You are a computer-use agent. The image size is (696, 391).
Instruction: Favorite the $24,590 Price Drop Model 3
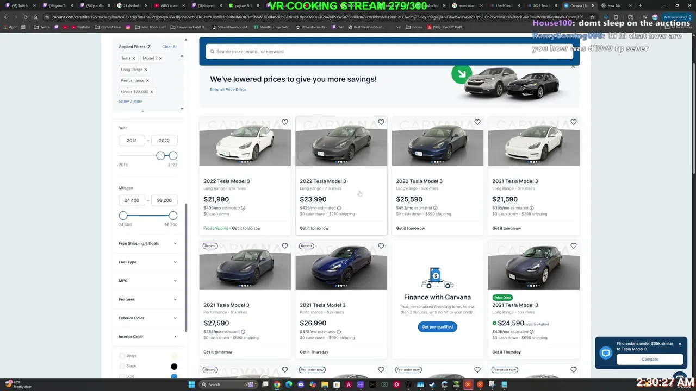coord(574,246)
